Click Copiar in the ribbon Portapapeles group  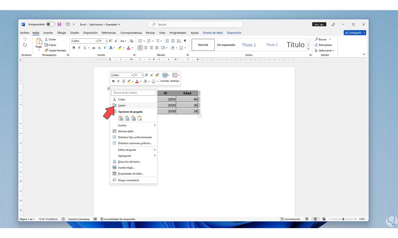click(50, 45)
